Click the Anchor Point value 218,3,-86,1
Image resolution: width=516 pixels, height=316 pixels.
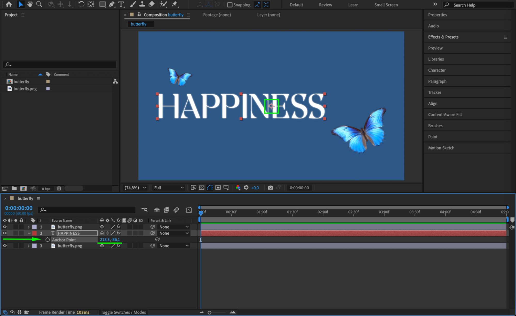[x=110, y=239]
